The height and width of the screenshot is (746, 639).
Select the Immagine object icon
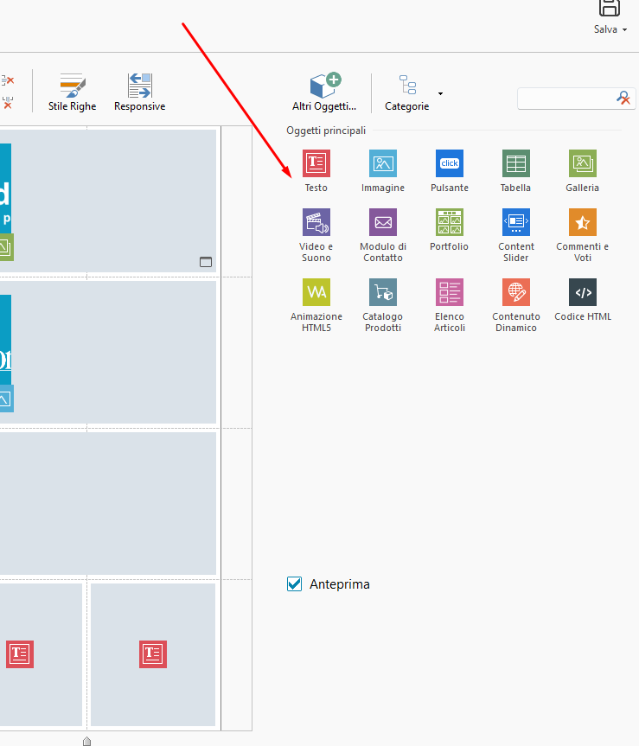tap(382, 163)
